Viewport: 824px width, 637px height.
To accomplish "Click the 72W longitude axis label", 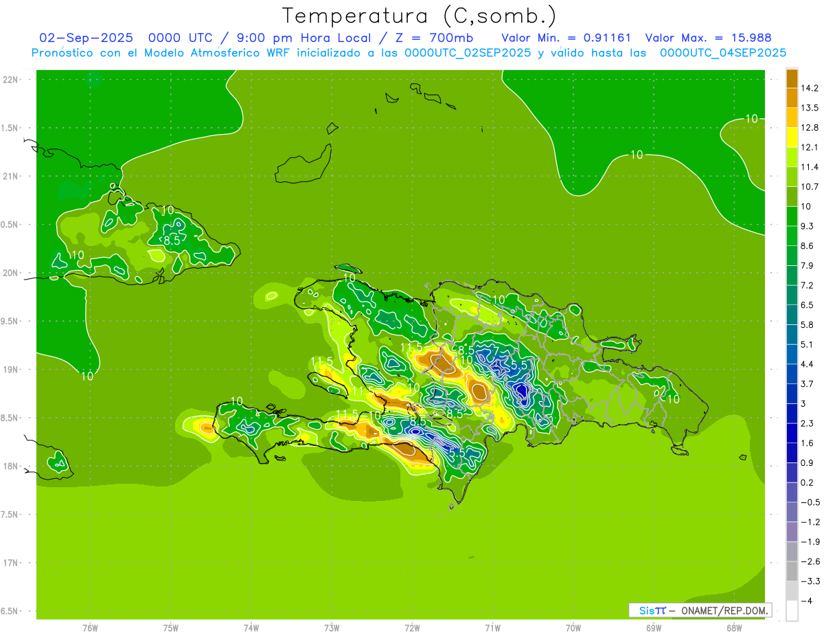I will [412, 628].
